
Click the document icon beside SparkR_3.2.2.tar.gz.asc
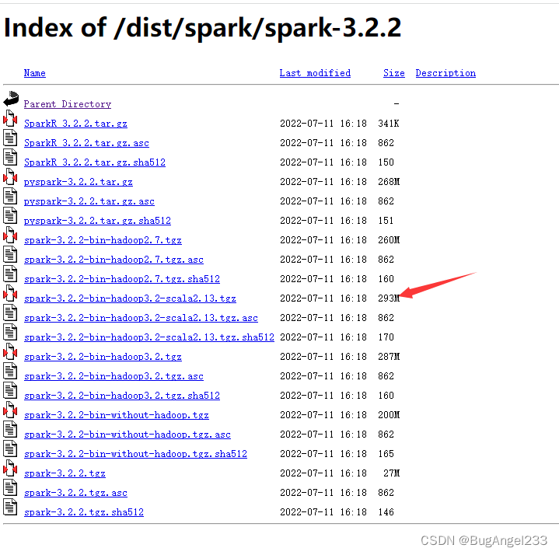10,138
